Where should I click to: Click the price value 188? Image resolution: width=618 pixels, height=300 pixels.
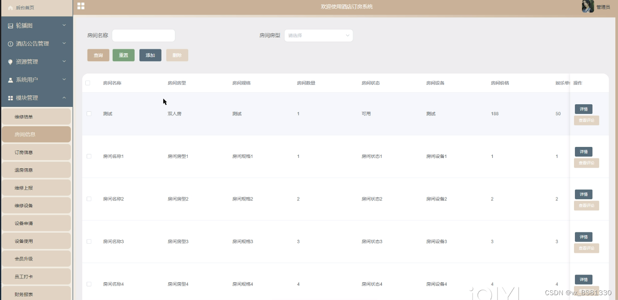[x=495, y=113]
